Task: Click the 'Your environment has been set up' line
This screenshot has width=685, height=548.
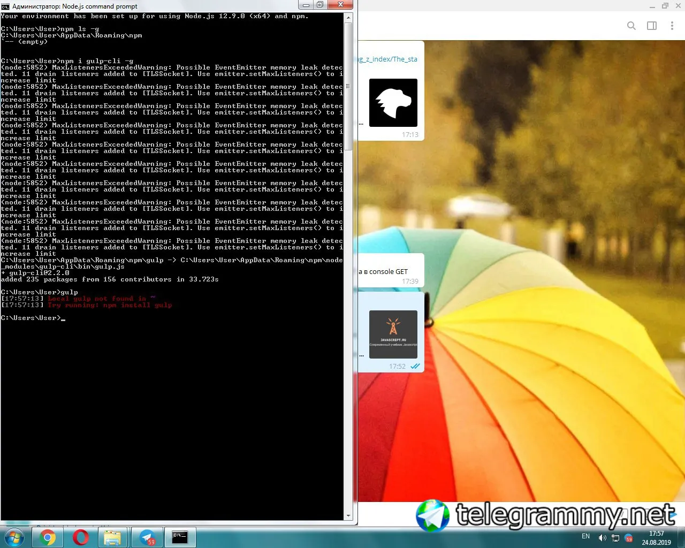Action: point(155,16)
